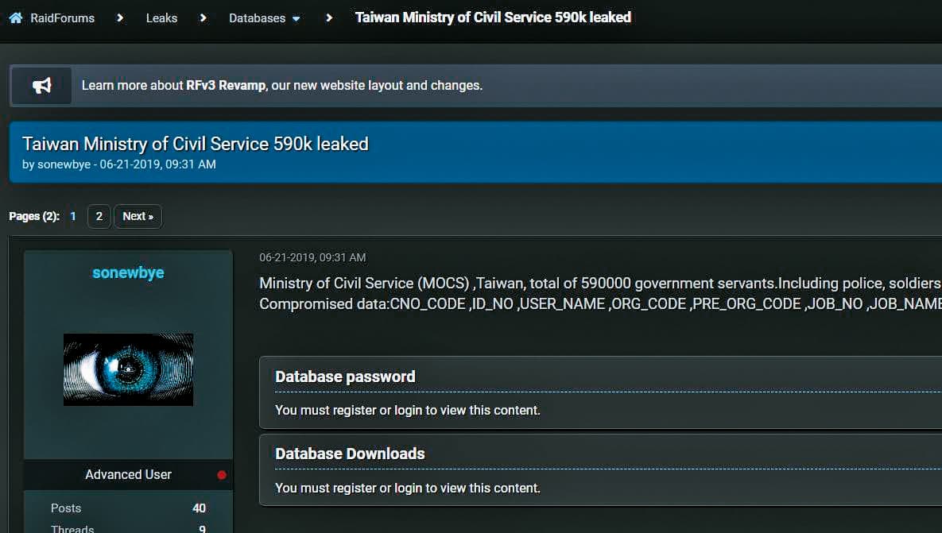The image size is (942, 533).
Task: Click the Database Downloads hidden content box
Action: pos(601,470)
